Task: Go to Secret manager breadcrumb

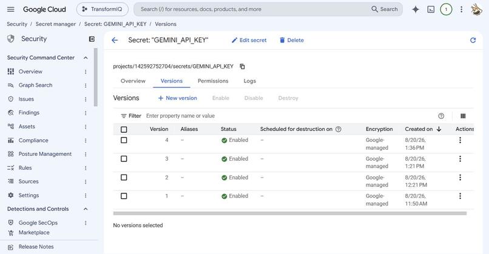Action: (x=55, y=24)
